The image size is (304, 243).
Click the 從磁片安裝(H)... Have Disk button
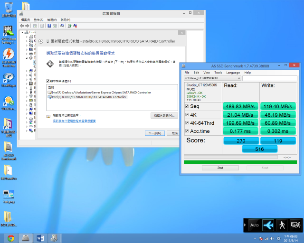click(x=164, y=115)
